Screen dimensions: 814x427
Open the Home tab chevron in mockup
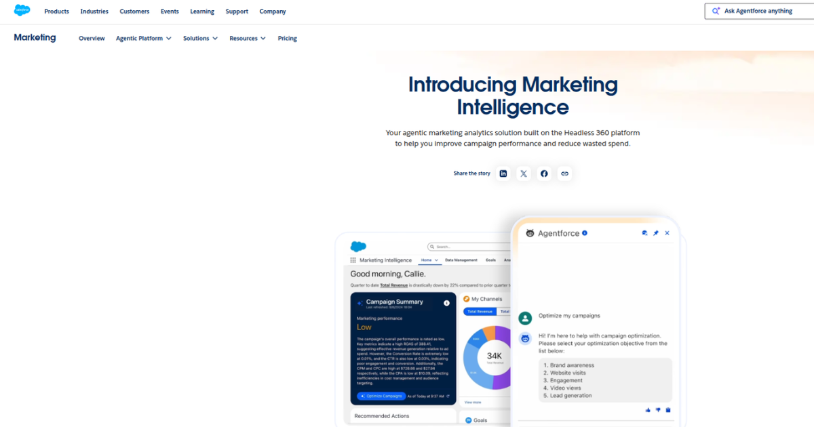pyautogui.click(x=437, y=260)
